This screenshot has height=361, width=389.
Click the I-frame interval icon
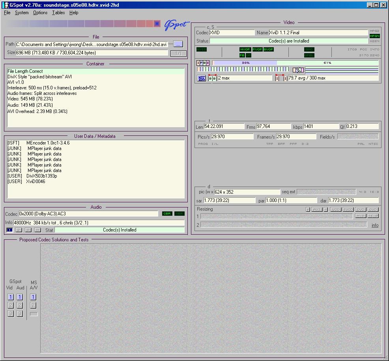[281, 78]
